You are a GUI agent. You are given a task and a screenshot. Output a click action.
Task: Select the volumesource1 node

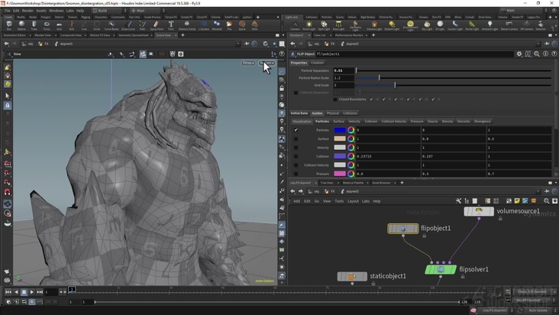pos(479,211)
